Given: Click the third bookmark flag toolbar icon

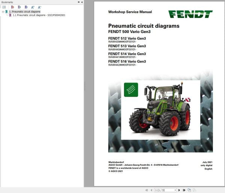Looking at the screenshot, I should click(x=26, y=7).
